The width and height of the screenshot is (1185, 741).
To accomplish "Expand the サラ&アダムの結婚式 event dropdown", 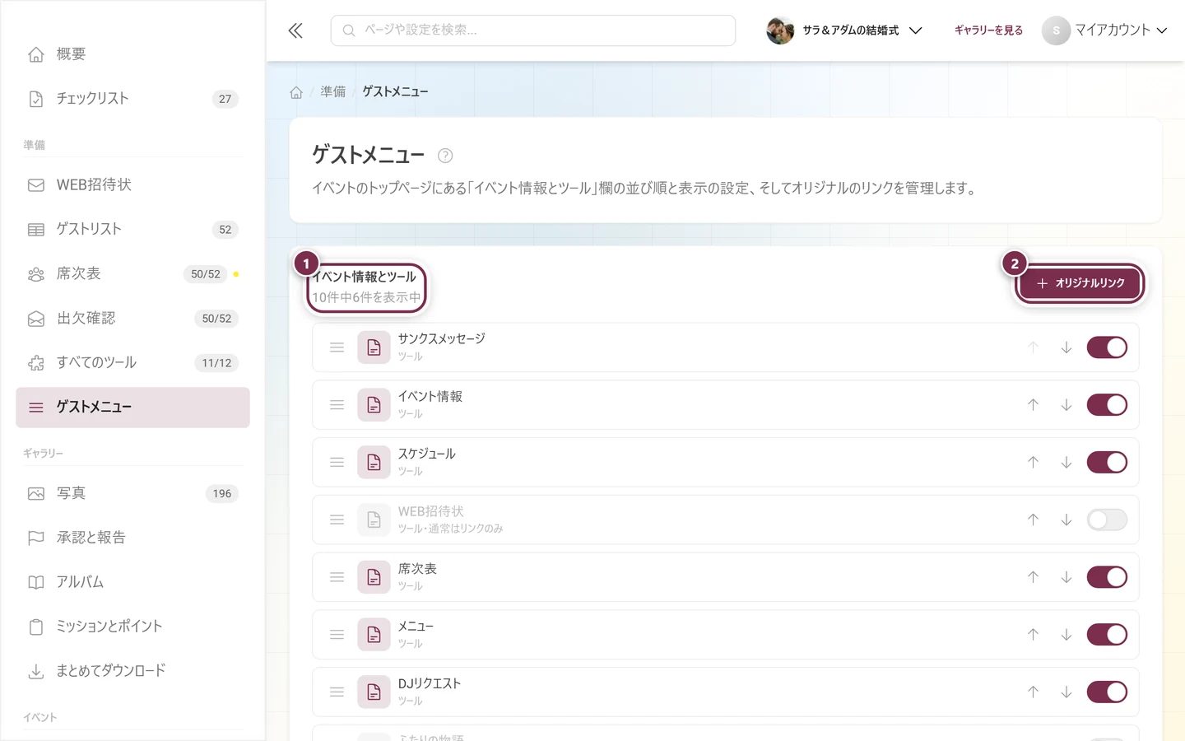I will click(x=844, y=30).
